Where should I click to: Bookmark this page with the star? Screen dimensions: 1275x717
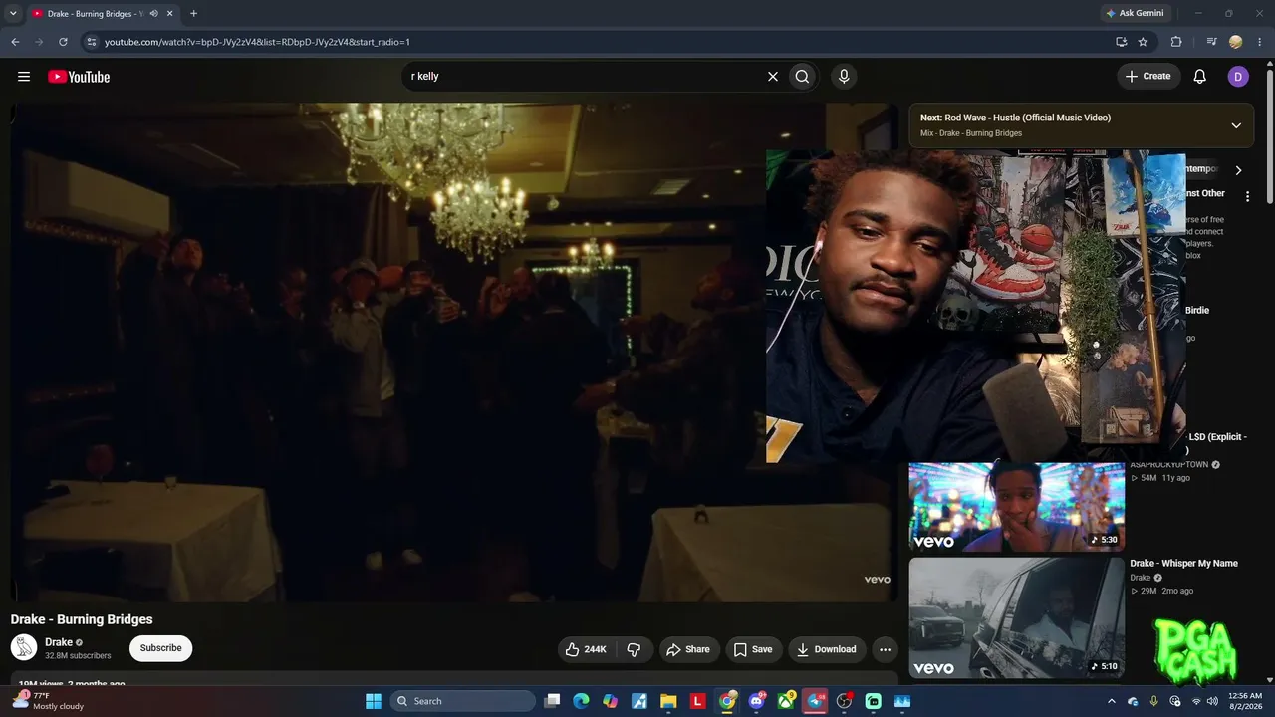(x=1143, y=42)
